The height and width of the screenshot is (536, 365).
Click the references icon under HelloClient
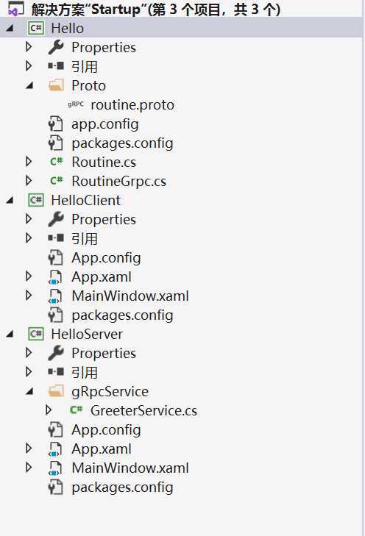point(56,237)
